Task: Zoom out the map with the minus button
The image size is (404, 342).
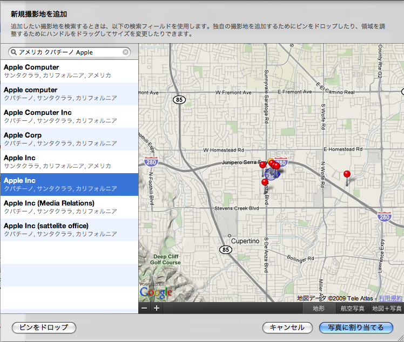Action: (x=144, y=308)
